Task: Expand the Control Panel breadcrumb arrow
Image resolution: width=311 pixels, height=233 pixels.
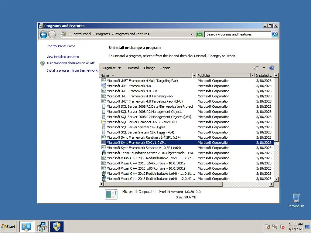Action: 94,34
